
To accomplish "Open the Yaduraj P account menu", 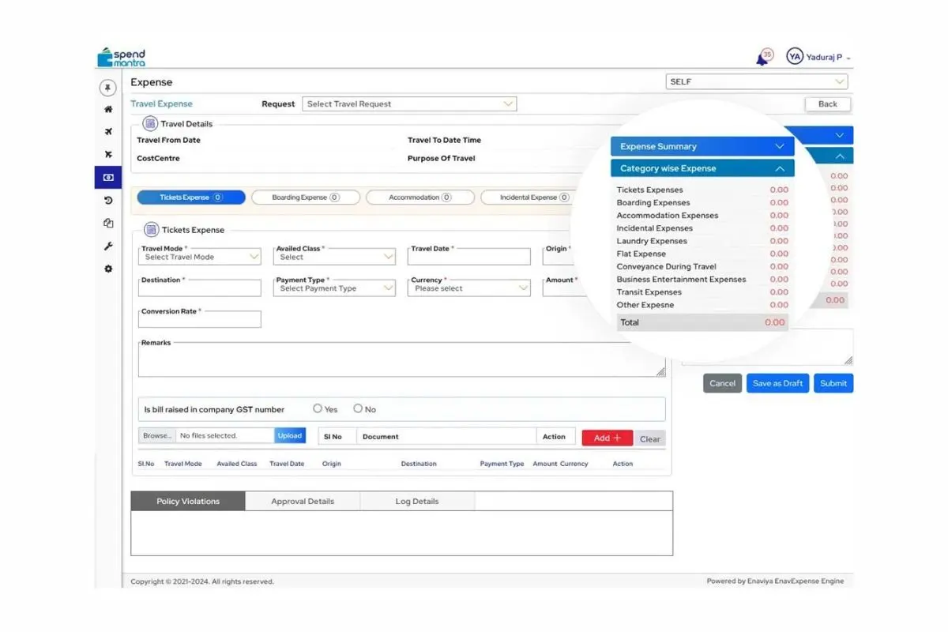I will click(828, 58).
